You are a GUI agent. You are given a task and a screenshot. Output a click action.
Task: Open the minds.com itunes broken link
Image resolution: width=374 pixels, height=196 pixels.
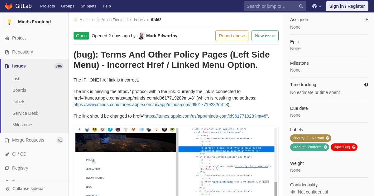pos(151,105)
